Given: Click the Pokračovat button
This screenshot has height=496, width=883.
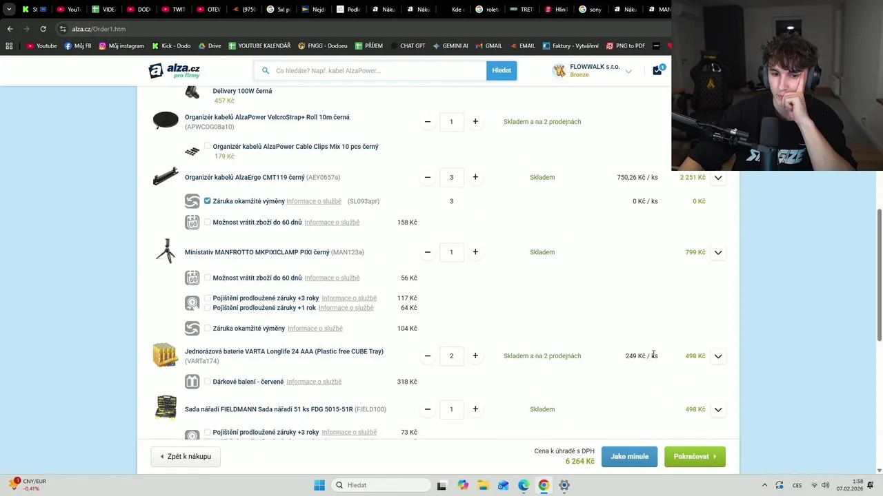Looking at the screenshot, I should (x=695, y=456).
